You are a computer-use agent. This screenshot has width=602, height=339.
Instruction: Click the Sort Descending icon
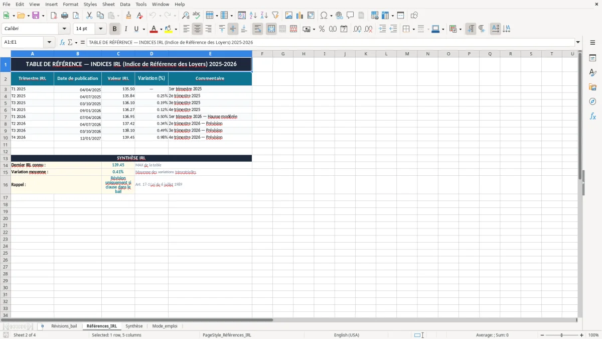click(264, 16)
